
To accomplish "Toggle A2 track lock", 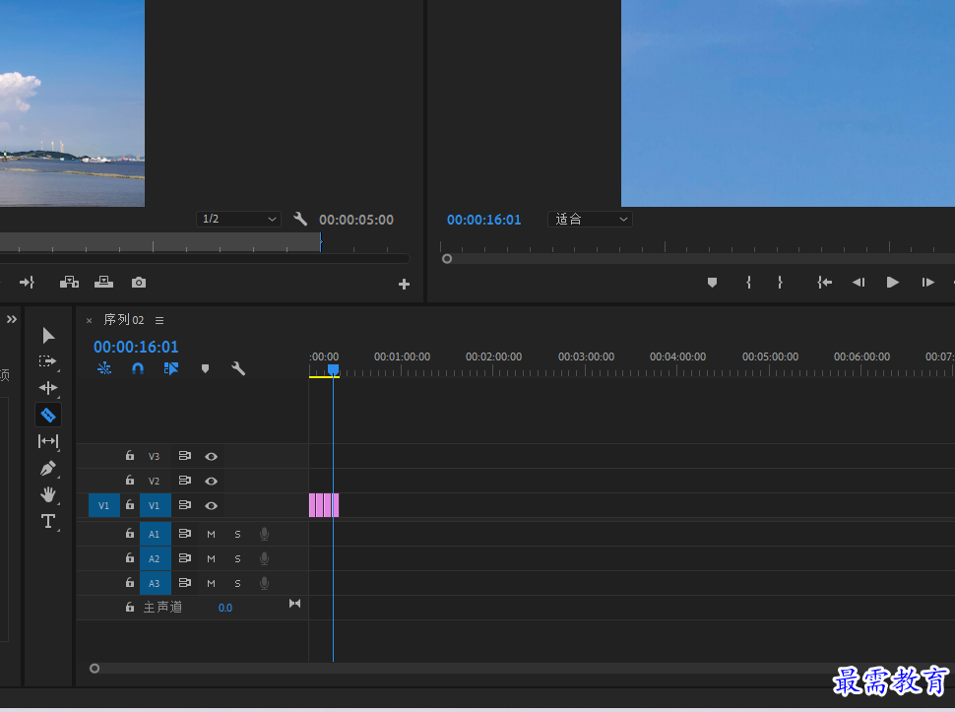I will (130, 558).
